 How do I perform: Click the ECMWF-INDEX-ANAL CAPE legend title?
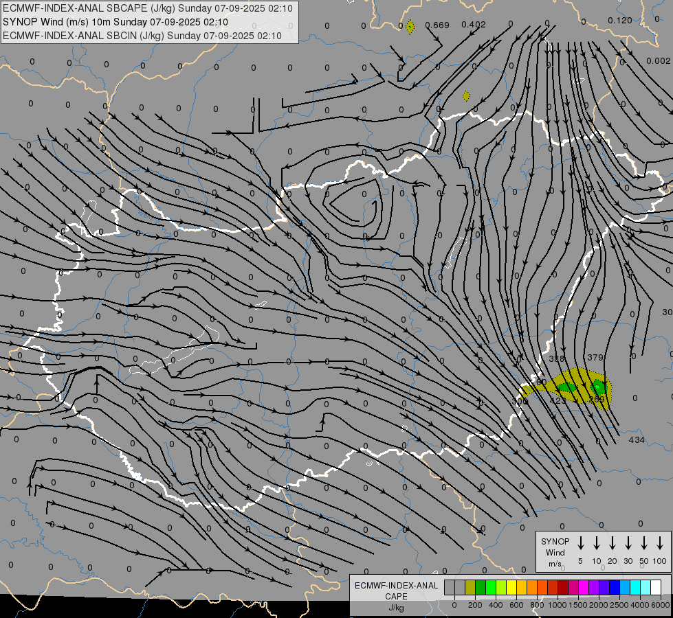click(x=396, y=591)
